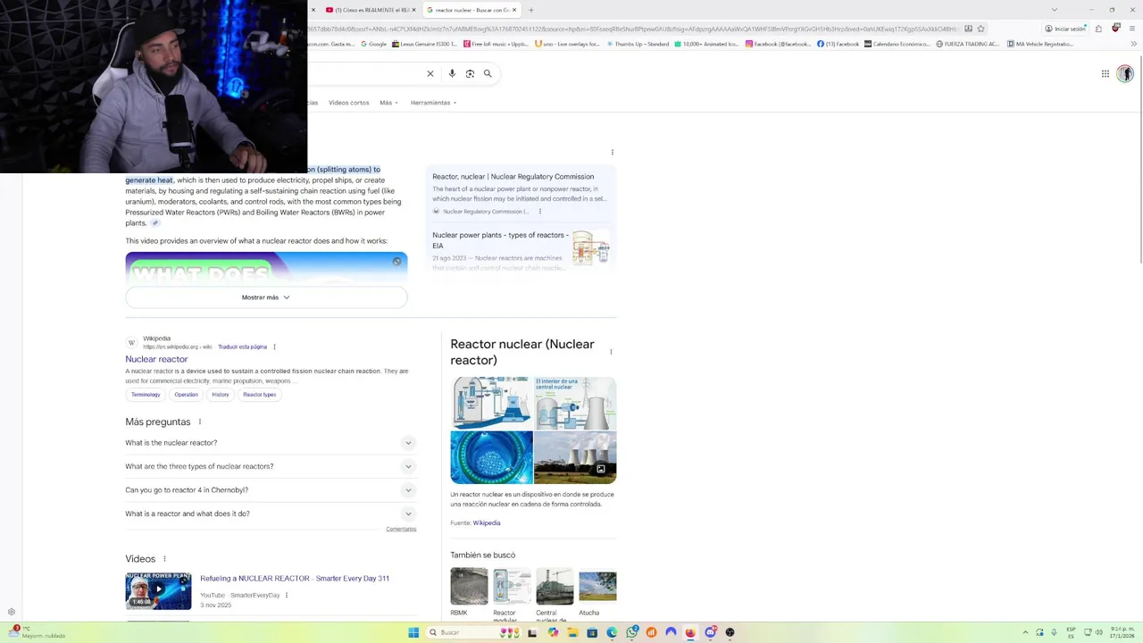Click the page vertical scrollbar
Image resolution: width=1143 pixels, height=643 pixels.
pos(1139,179)
